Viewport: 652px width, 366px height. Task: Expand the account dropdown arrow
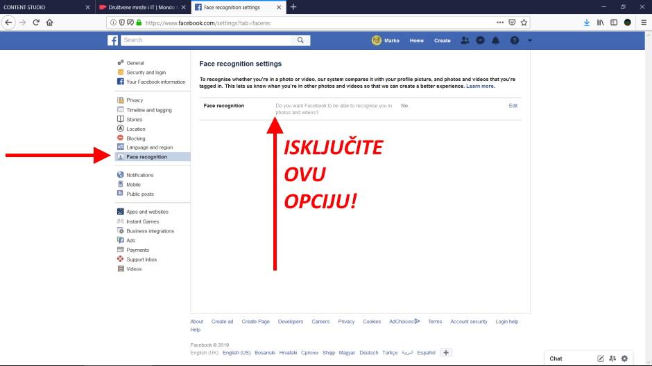(530, 40)
